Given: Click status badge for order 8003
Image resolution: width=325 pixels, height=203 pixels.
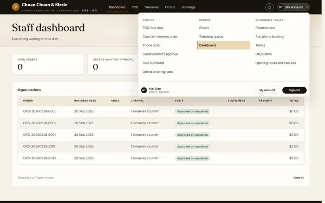Looking at the screenshot, I should tap(192, 111).
